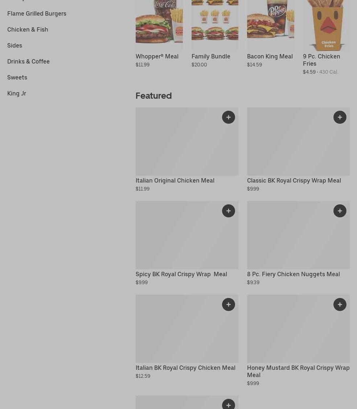The width and height of the screenshot is (357, 409).
Task: Jump to the Sweets category
Action: [x=17, y=77]
